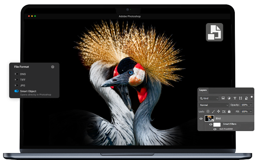The height and width of the screenshot is (160, 258).
Task: Click the Fill percentage field
Action: point(244,111)
